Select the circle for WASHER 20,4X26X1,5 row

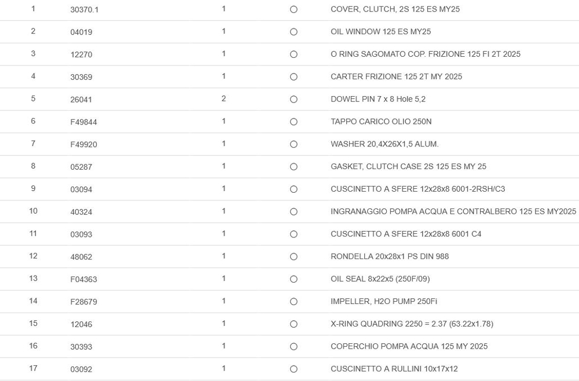point(294,144)
